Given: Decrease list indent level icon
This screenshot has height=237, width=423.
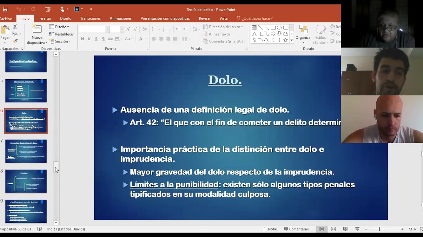Looking at the screenshot, I should 178,29.
